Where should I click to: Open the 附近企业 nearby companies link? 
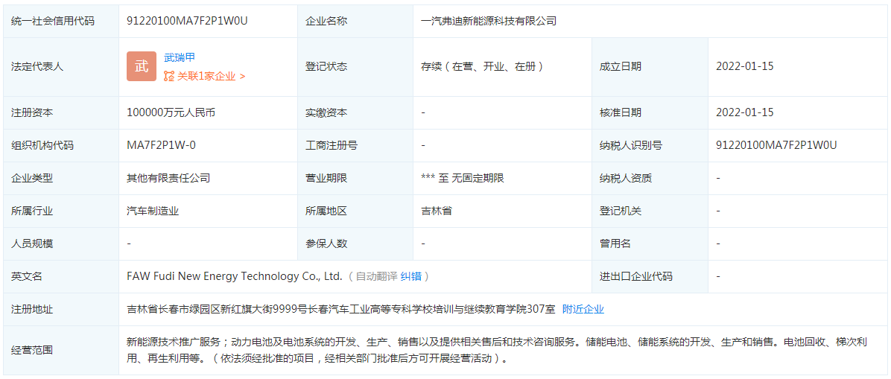pyautogui.click(x=583, y=310)
